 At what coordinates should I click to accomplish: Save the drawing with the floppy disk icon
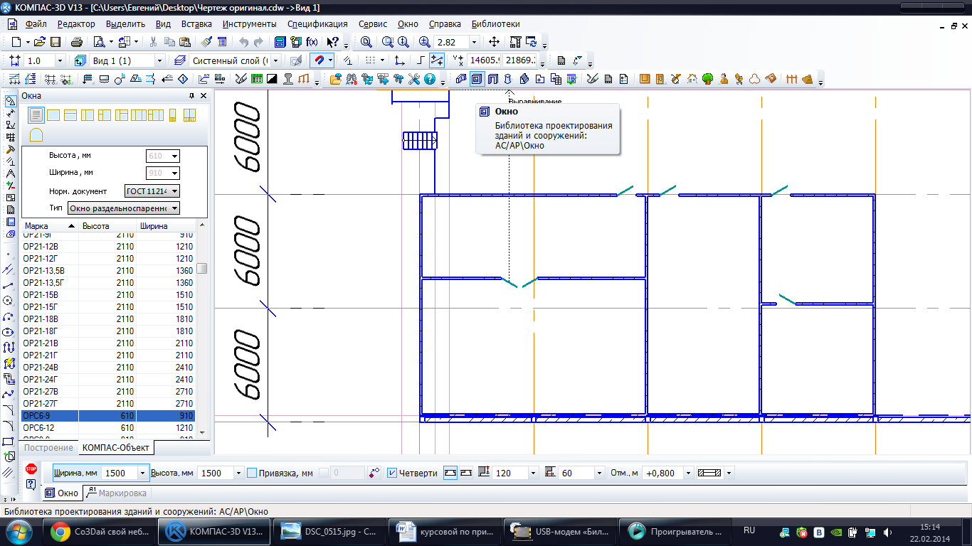pos(54,42)
